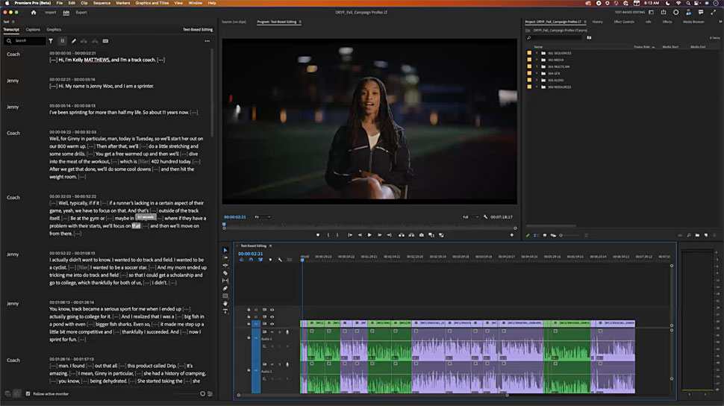Go to the Home screen icon

click(35, 13)
